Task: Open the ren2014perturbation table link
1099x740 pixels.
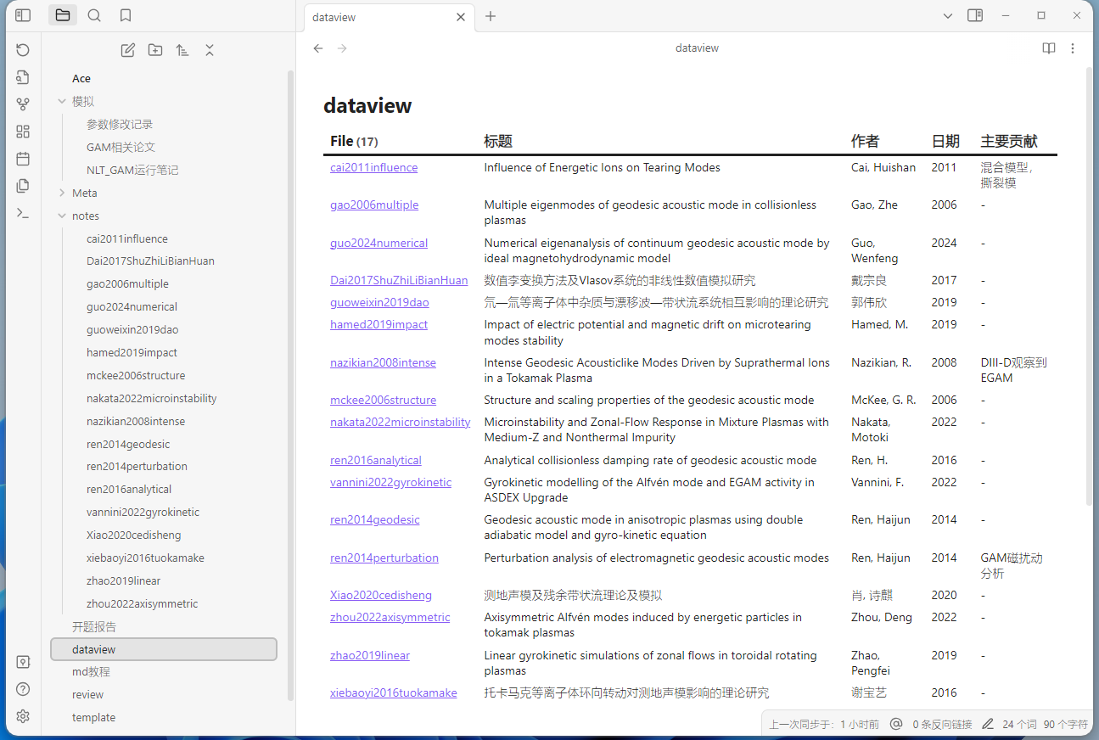Action: 384,558
